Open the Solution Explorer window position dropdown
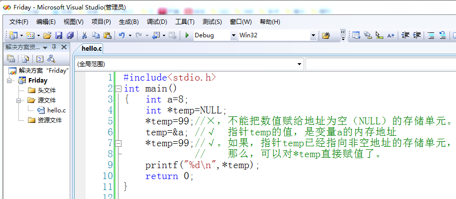456x199 pixels. (45, 48)
